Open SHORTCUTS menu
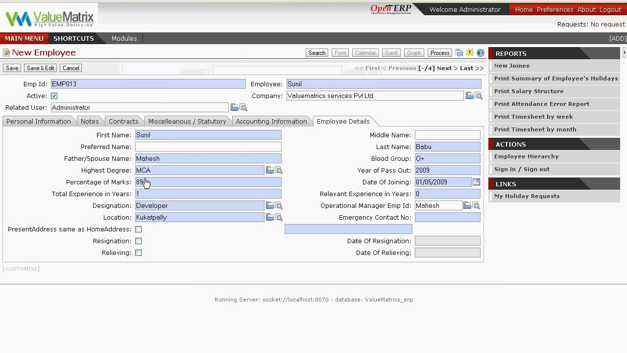Viewport: 627px width, 353px height. [x=73, y=38]
